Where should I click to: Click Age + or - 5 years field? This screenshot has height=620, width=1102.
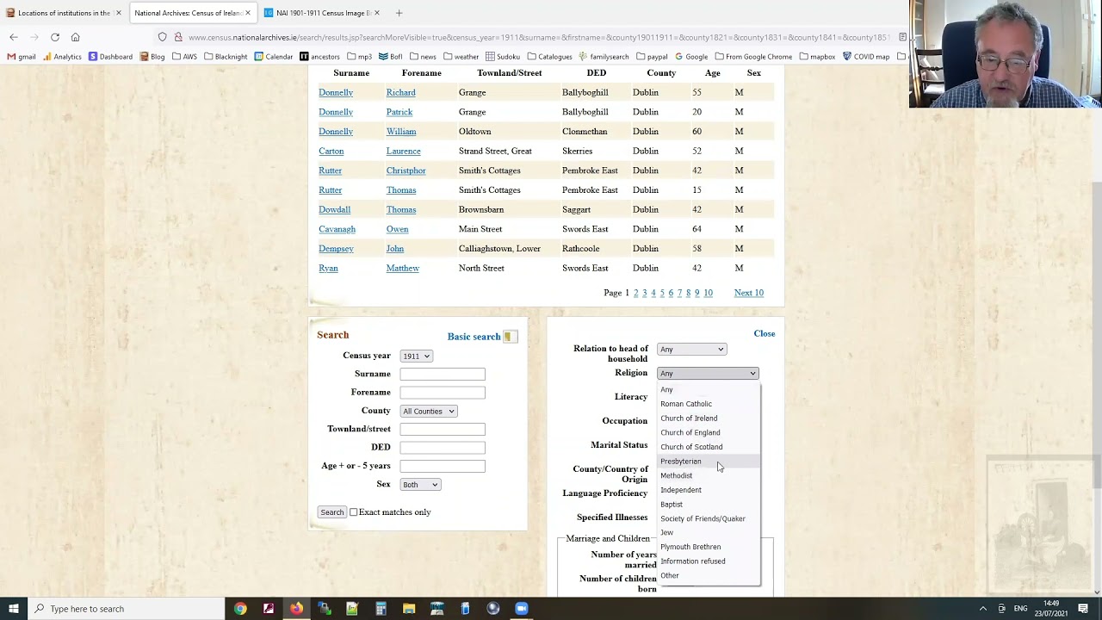coord(443,467)
